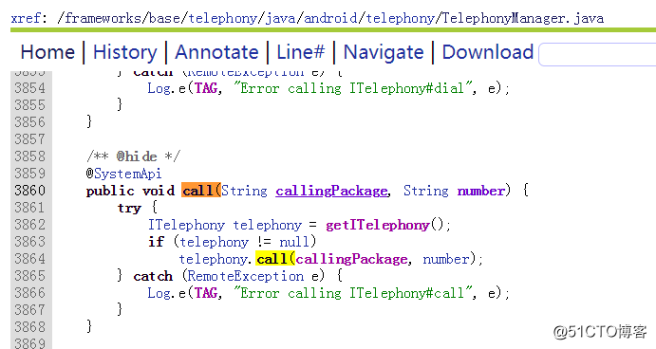Select line number 3858
Viewport: 656px width, 349px height.
tap(29, 156)
